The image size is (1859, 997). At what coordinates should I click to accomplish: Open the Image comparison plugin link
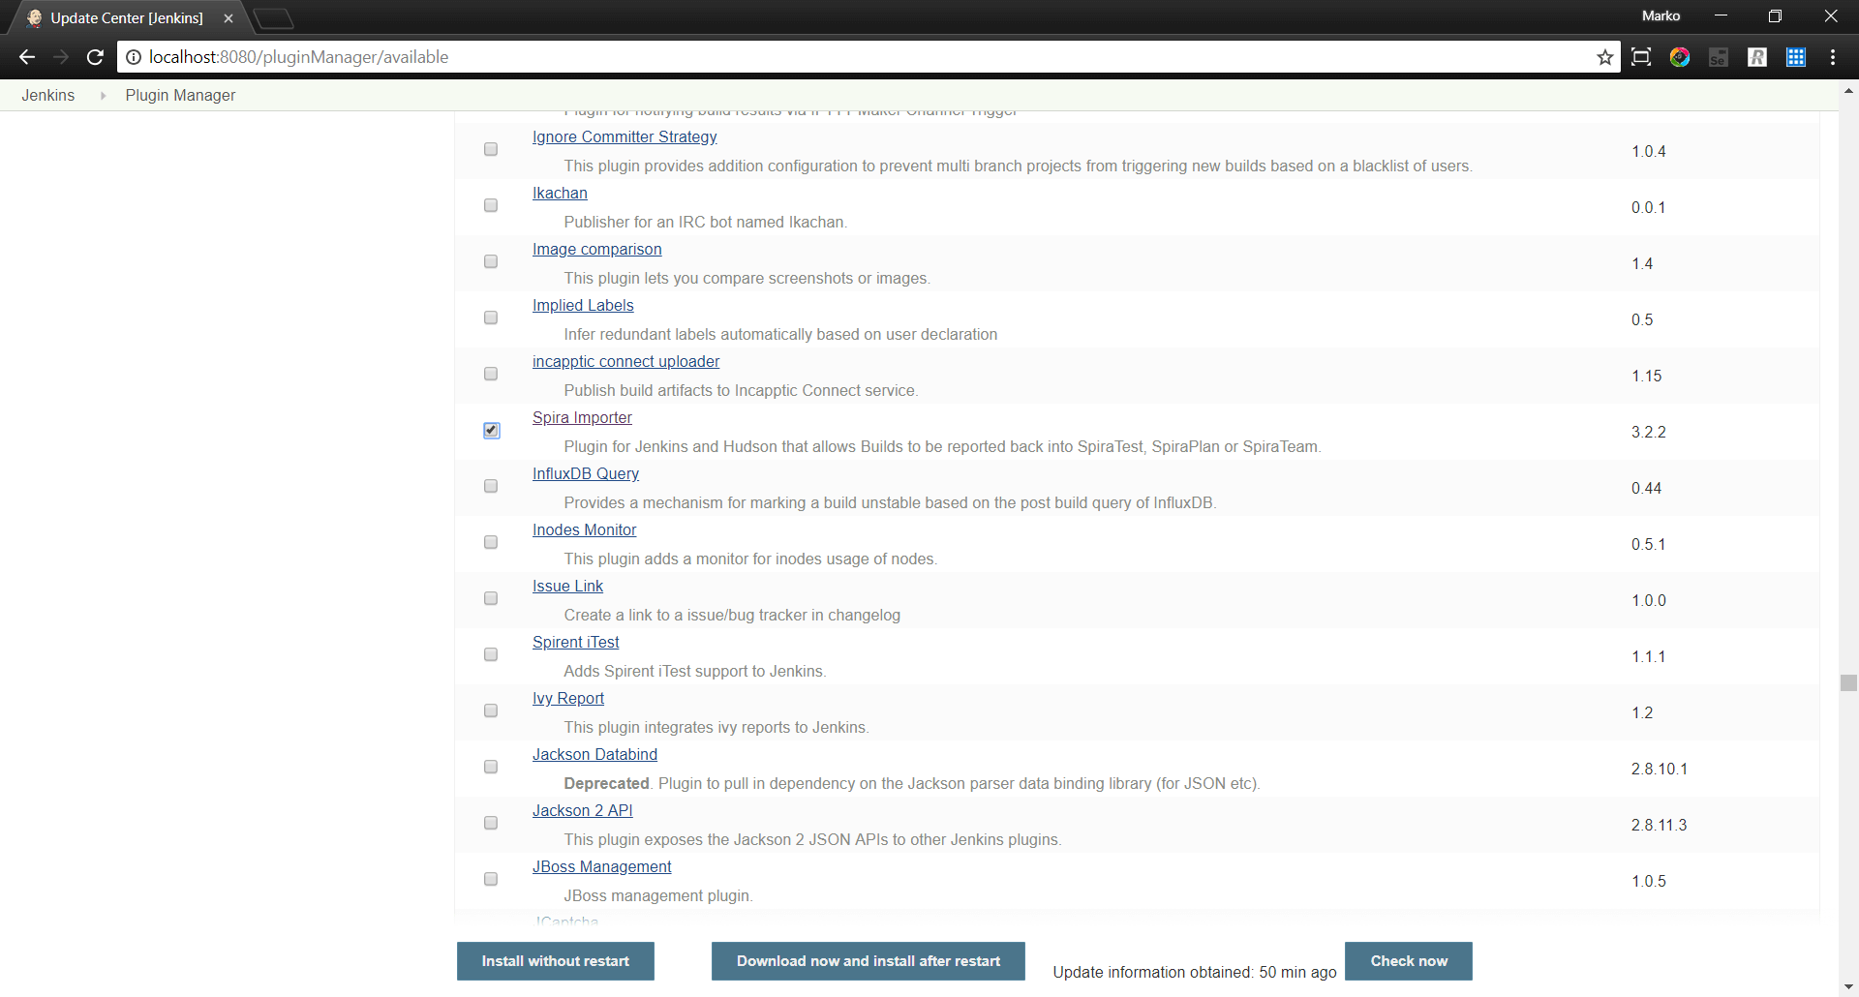pos(597,250)
